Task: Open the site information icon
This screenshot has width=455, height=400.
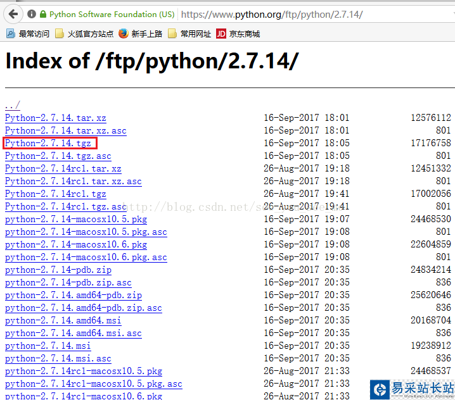Action: 32,14
